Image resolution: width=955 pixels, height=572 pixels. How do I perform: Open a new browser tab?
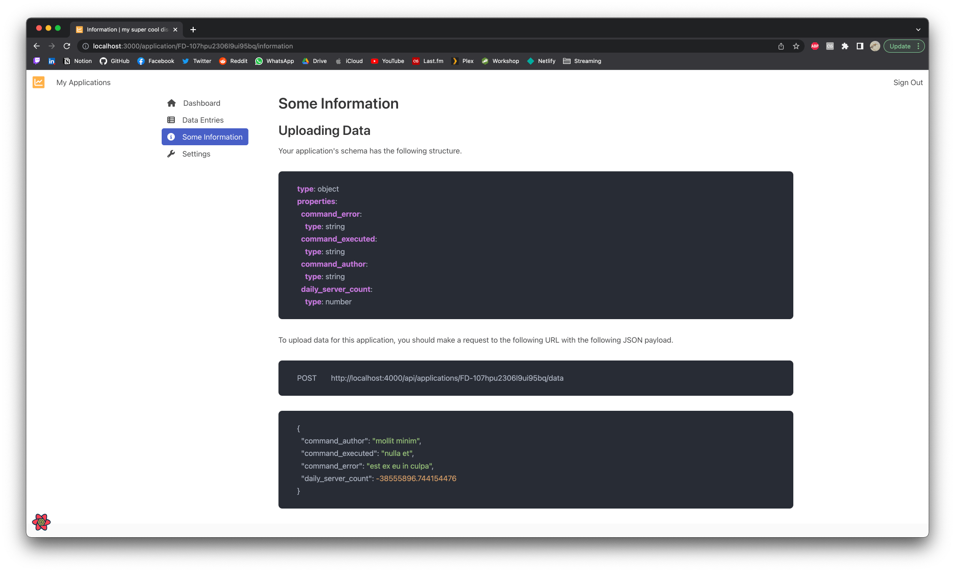(193, 30)
